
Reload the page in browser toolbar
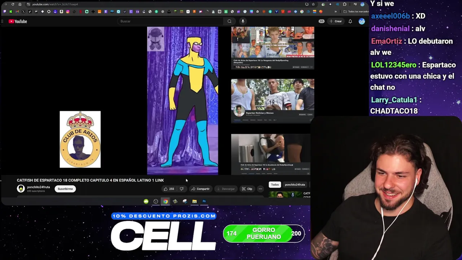13,4
